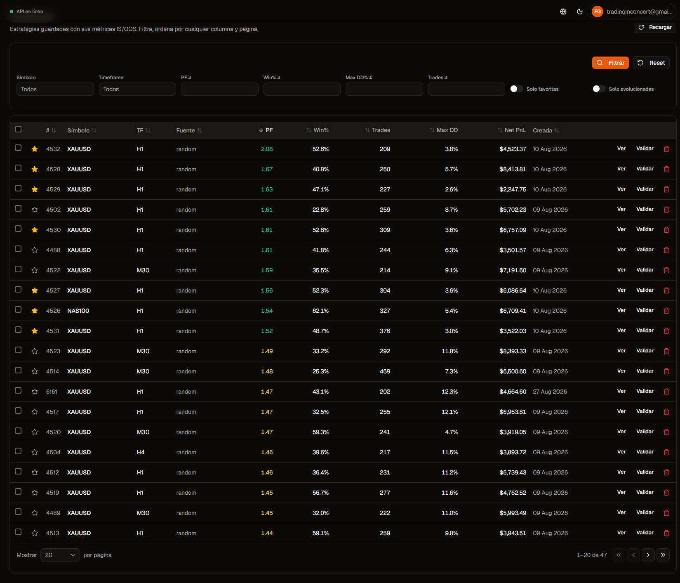Click Ver for strategy 4527
The width and height of the screenshot is (680, 583).
621,290
